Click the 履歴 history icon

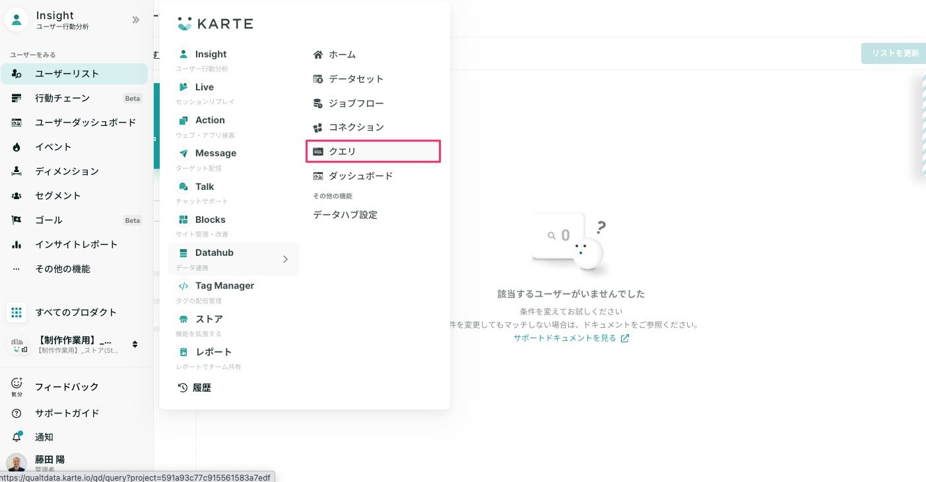coord(183,388)
